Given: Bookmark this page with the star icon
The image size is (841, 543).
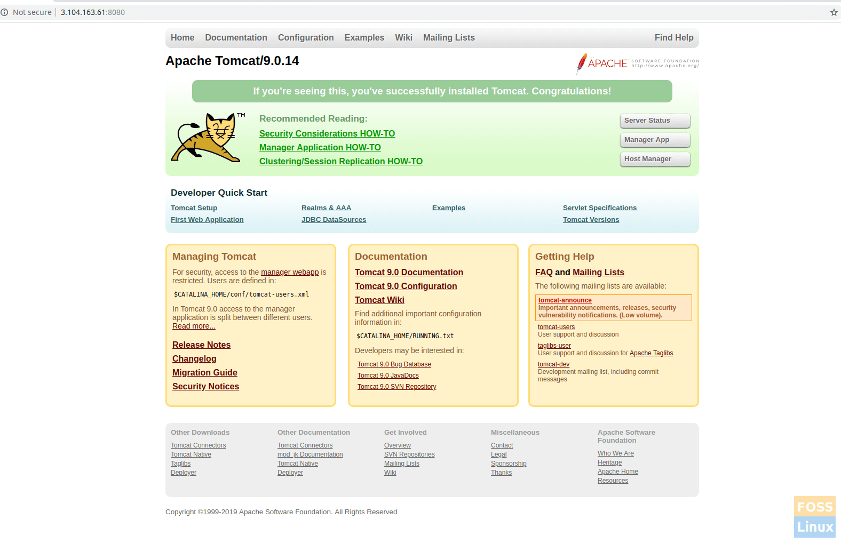Looking at the screenshot, I should click(834, 12).
